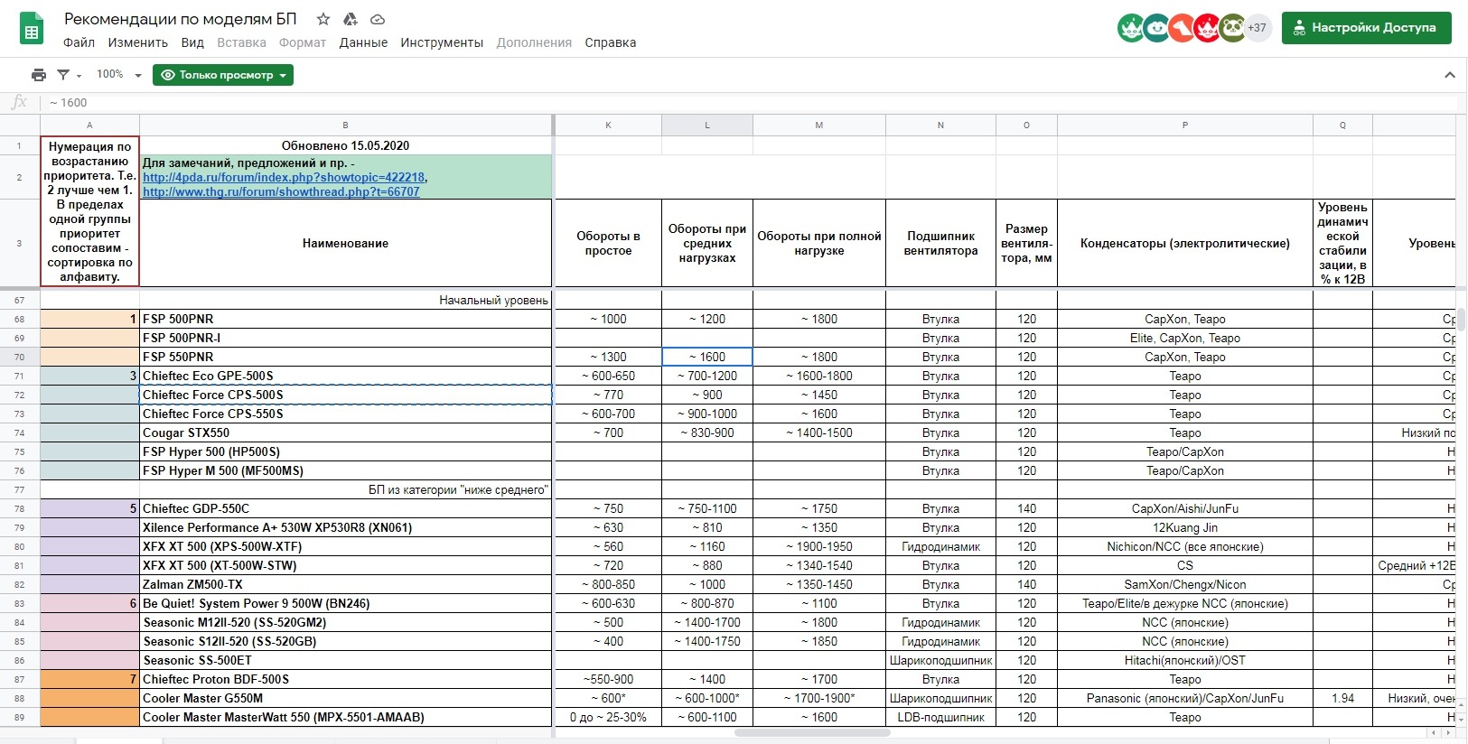Open the 100% zoom dropdown

(x=118, y=75)
